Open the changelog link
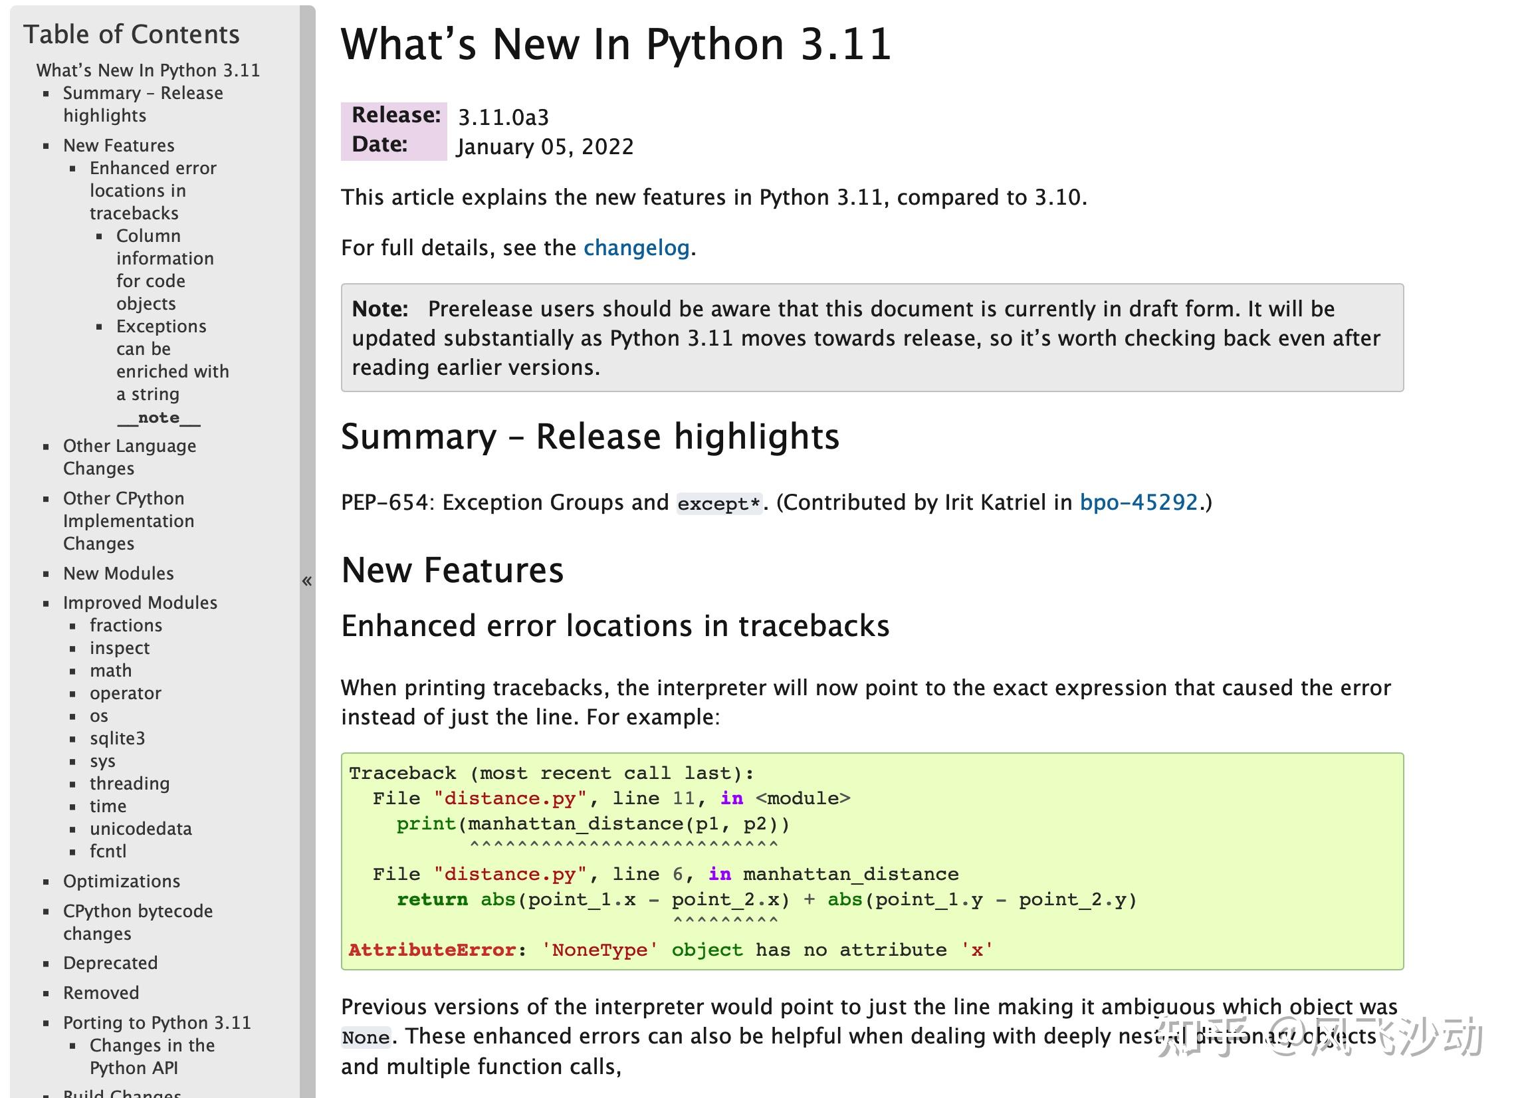This screenshot has width=1522, height=1098. click(635, 249)
